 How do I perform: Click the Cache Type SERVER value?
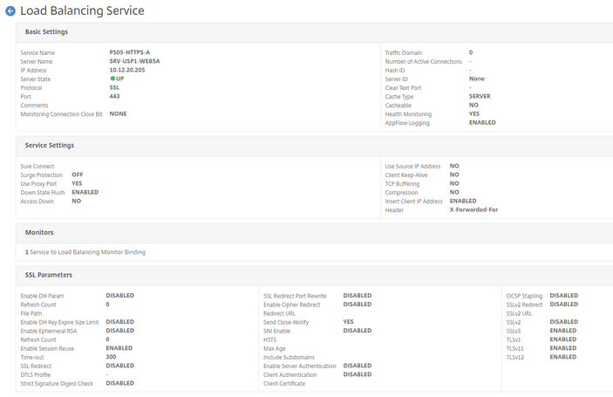pyautogui.click(x=479, y=97)
